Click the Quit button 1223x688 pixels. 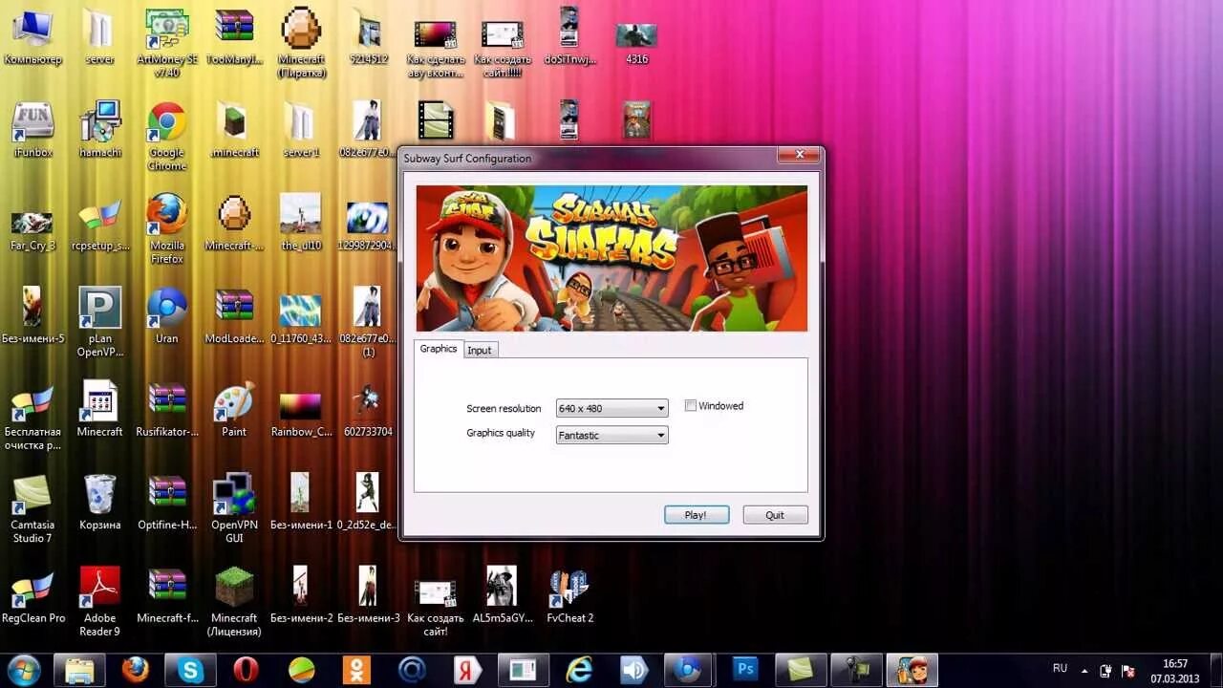(775, 515)
